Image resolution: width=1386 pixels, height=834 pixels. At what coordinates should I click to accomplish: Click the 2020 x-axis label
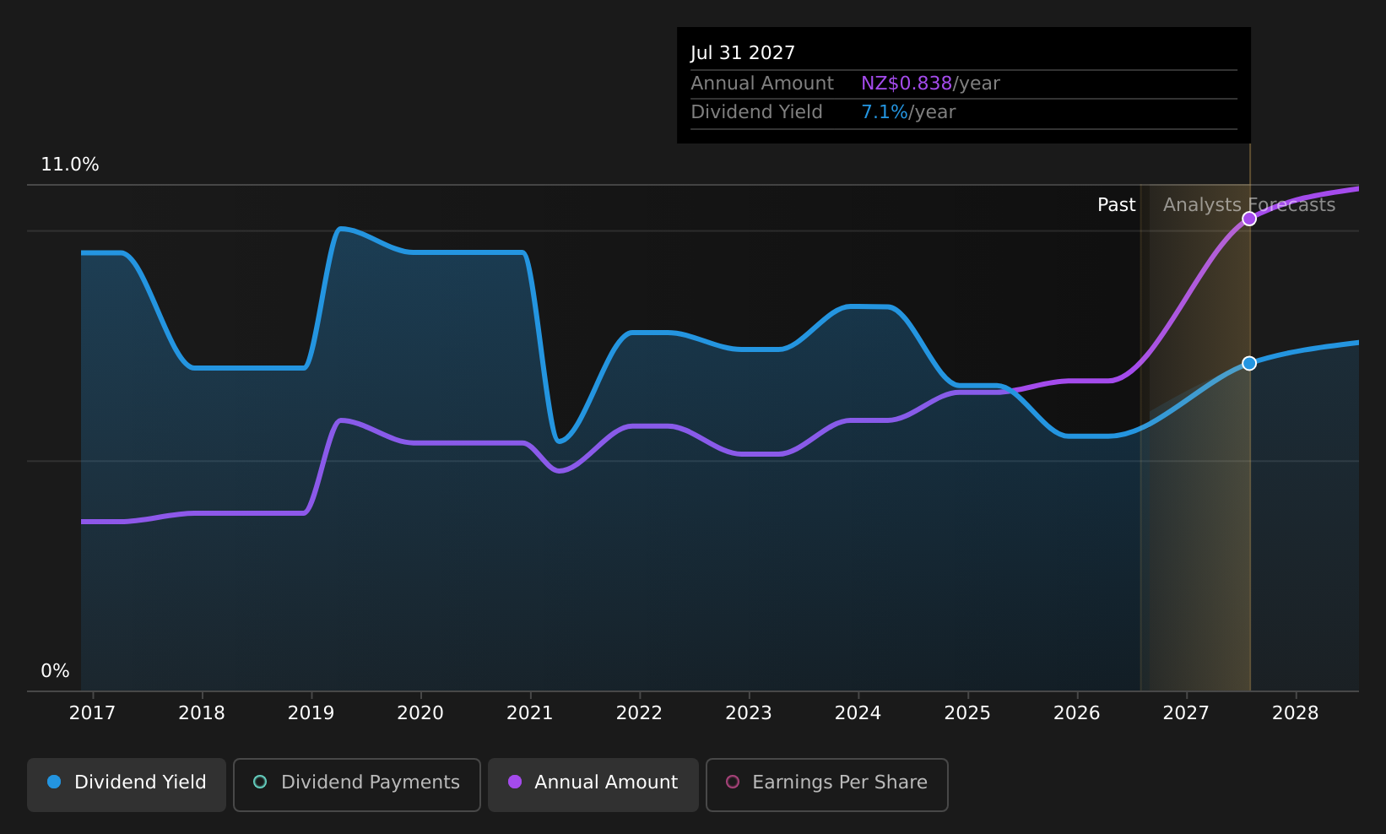[x=420, y=713]
